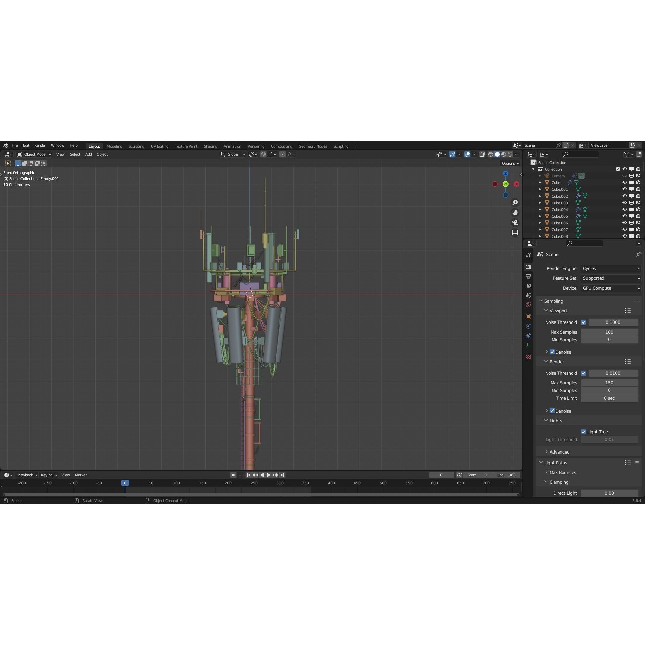Screen dimensions: 645x645
Task: Jump to end of timeline playback
Action: (x=282, y=475)
